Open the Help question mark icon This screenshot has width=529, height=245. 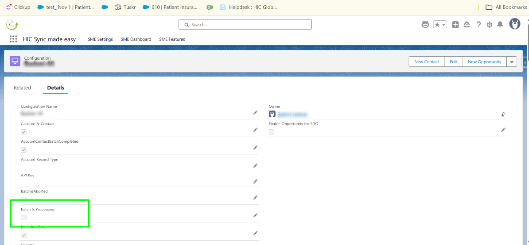pos(478,25)
